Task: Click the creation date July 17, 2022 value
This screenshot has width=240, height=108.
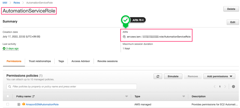Action: click(21, 36)
